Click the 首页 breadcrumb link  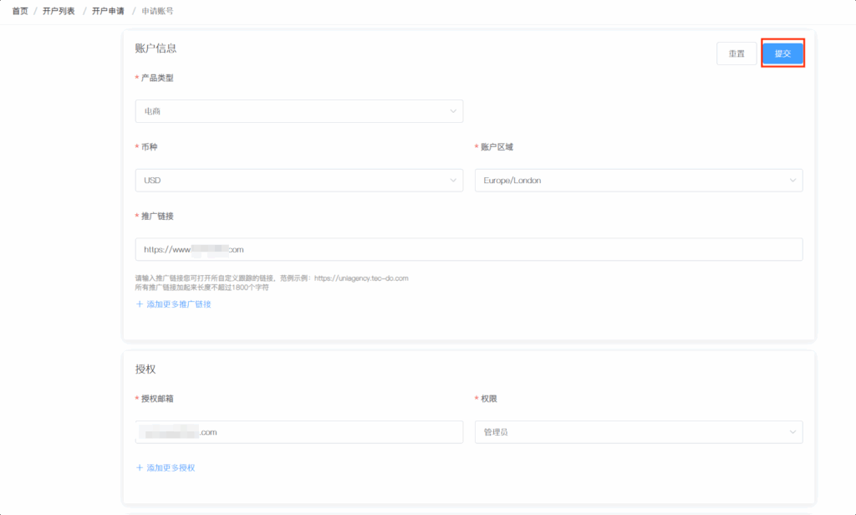point(20,11)
